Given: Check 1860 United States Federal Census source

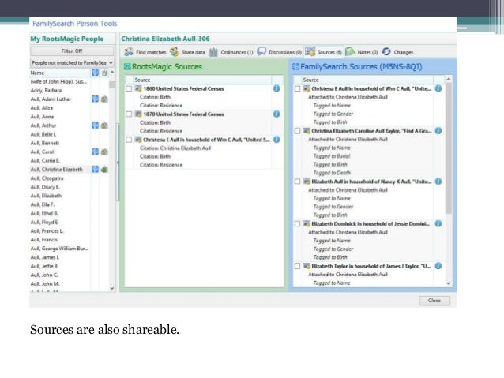Looking at the screenshot, I should coord(129,88).
